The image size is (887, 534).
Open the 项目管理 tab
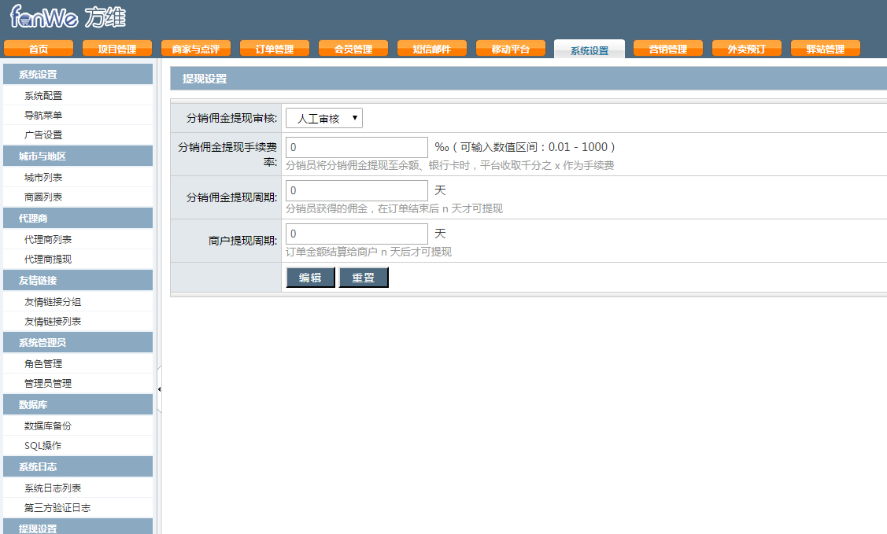pyautogui.click(x=116, y=49)
